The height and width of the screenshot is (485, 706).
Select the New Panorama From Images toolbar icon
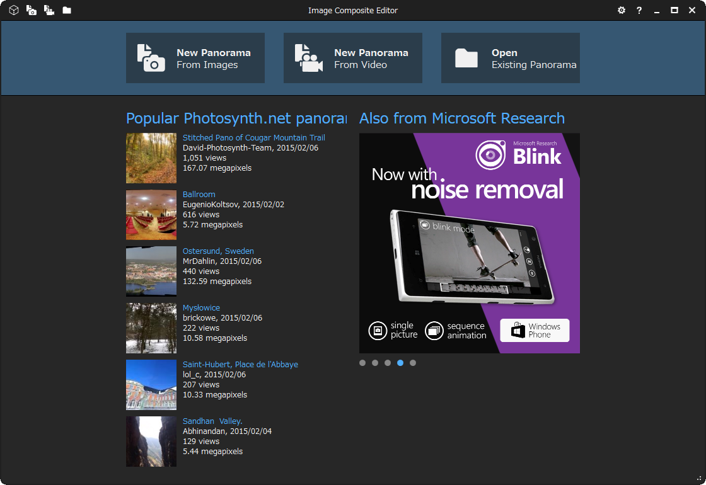tap(31, 10)
